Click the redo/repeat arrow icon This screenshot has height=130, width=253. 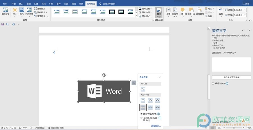point(13,24)
